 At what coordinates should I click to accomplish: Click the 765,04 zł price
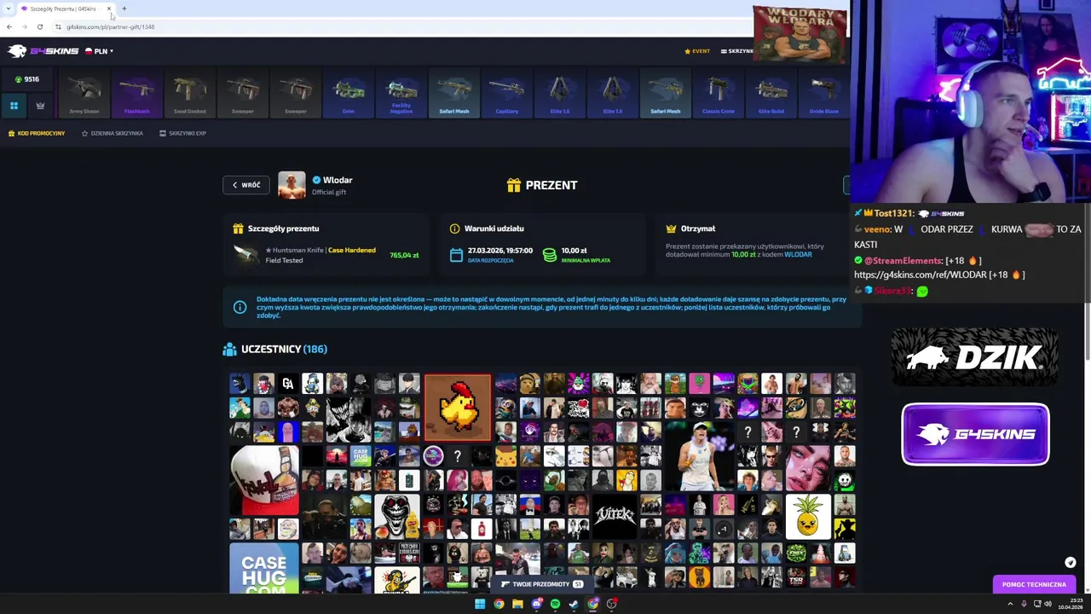pos(404,255)
